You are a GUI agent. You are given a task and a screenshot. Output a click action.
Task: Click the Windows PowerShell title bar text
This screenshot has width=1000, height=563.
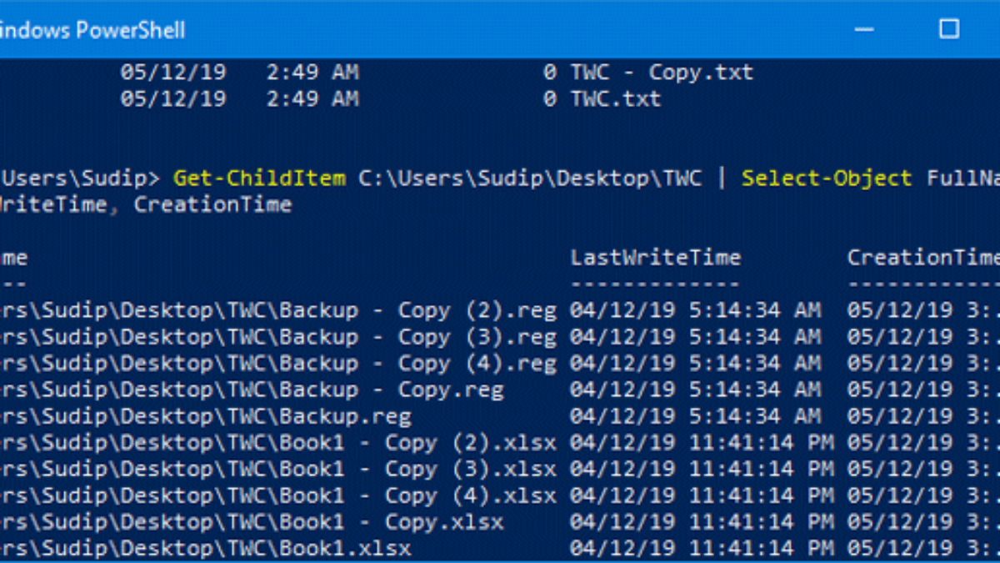92,31
